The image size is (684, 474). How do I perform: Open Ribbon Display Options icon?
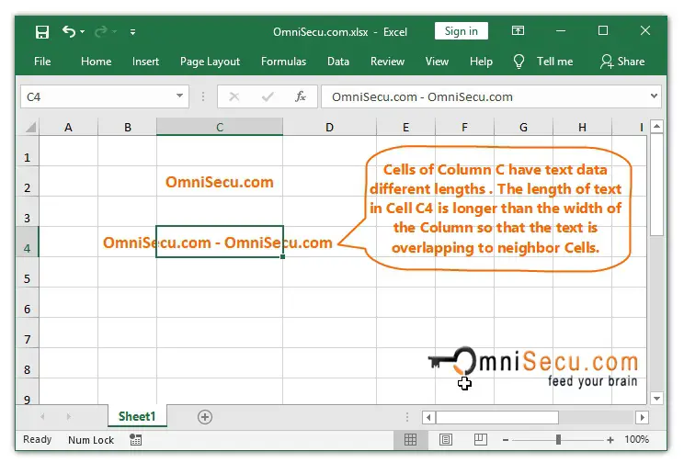click(x=518, y=30)
